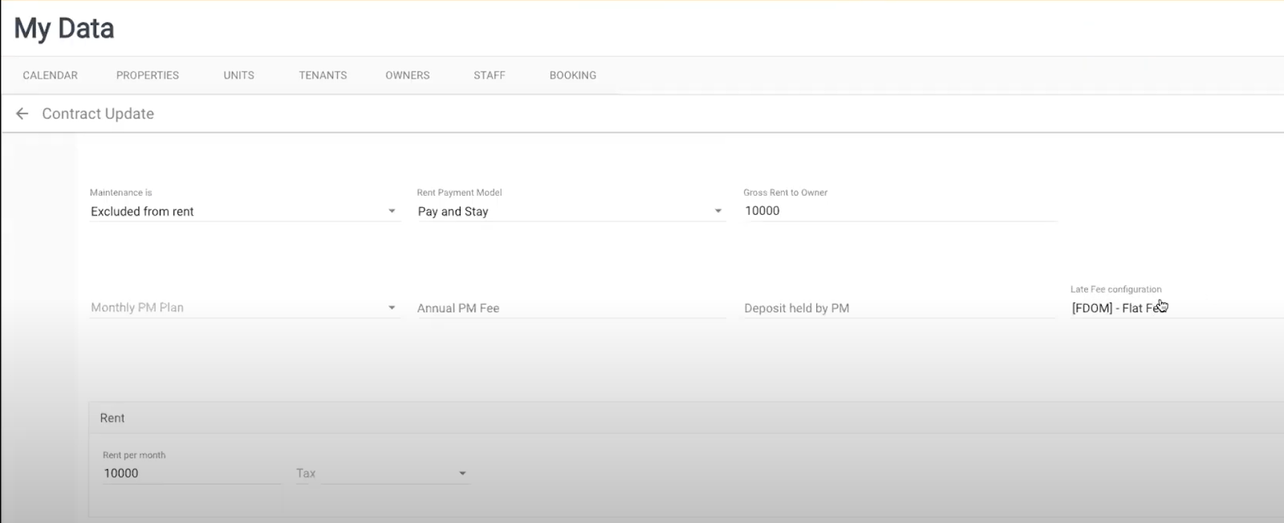This screenshot has width=1284, height=523.
Task: Open the Owners tab
Action: 407,75
